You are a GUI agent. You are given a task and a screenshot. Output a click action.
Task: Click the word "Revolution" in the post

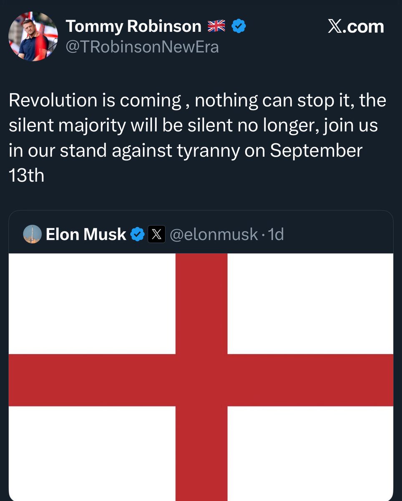[53, 100]
